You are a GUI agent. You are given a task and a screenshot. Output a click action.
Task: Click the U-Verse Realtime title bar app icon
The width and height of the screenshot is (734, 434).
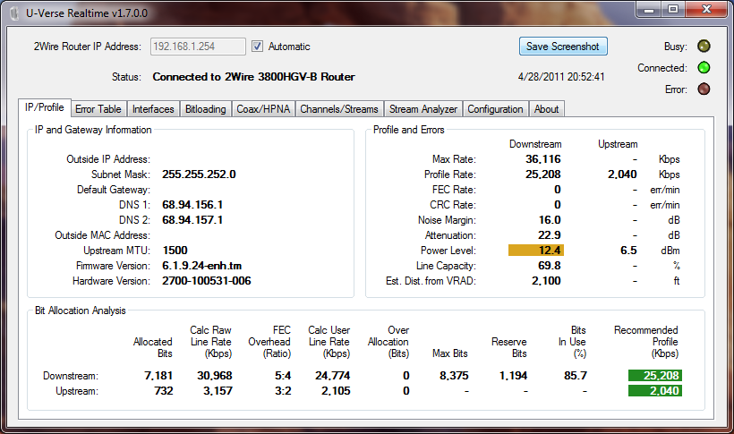(x=15, y=13)
